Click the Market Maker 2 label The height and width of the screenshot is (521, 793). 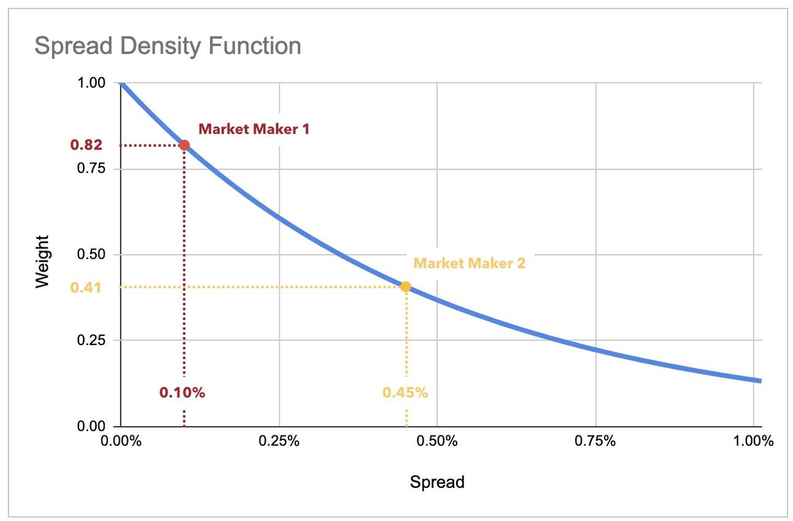pyautogui.click(x=470, y=264)
